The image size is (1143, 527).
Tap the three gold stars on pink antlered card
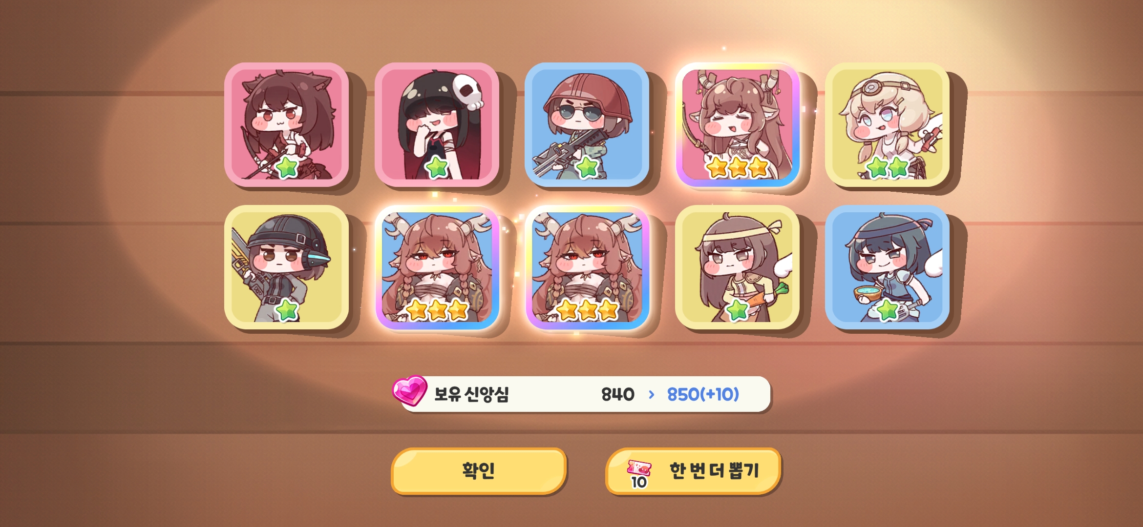tap(738, 167)
